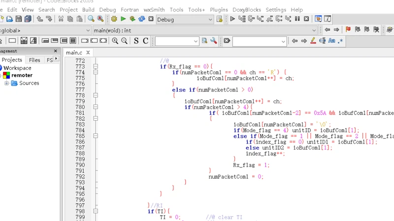Switch to the Files tab
The image size is (394, 221).
(x=34, y=60)
